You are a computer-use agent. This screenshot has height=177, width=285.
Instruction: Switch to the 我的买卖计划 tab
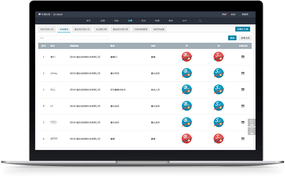[47, 29]
